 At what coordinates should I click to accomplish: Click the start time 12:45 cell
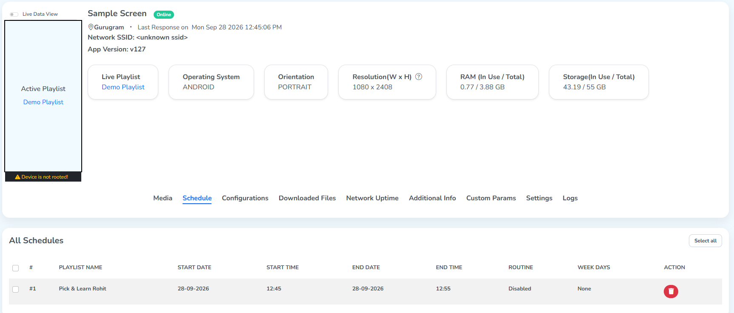pyautogui.click(x=274, y=289)
